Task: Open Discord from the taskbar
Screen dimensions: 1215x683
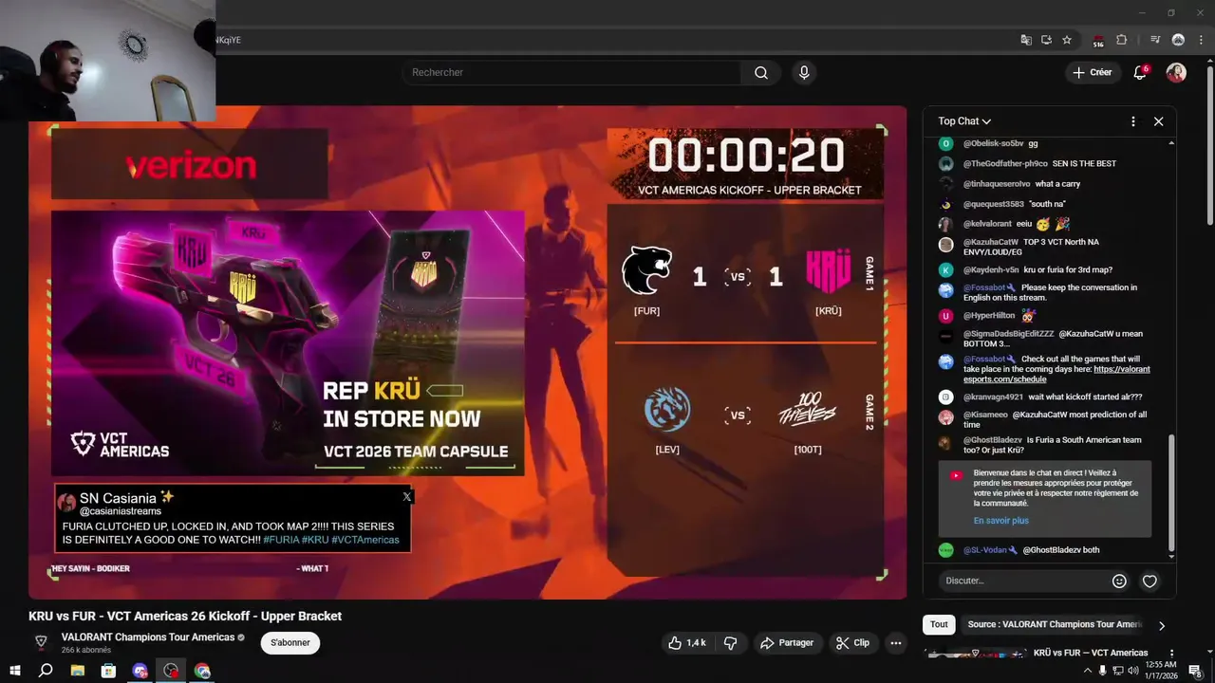Action: [x=140, y=671]
